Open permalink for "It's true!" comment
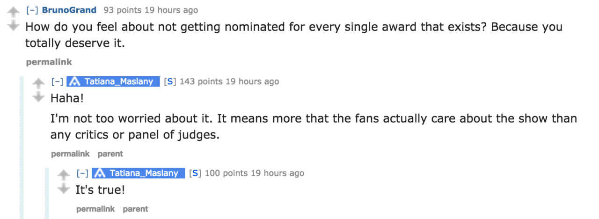 [x=95, y=209]
